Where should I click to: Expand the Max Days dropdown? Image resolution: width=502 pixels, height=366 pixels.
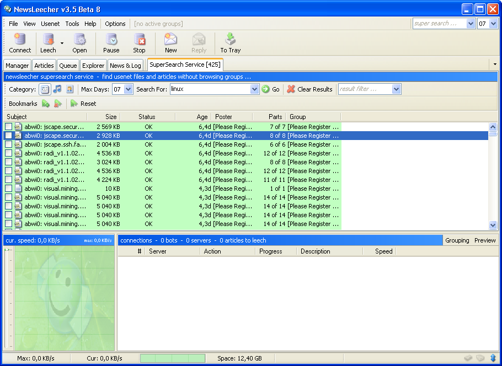[129, 89]
